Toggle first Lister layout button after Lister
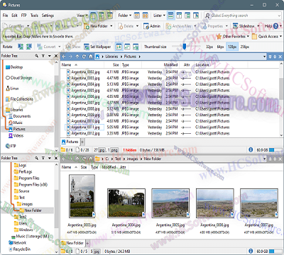The image size is (284, 255). click(170, 16)
